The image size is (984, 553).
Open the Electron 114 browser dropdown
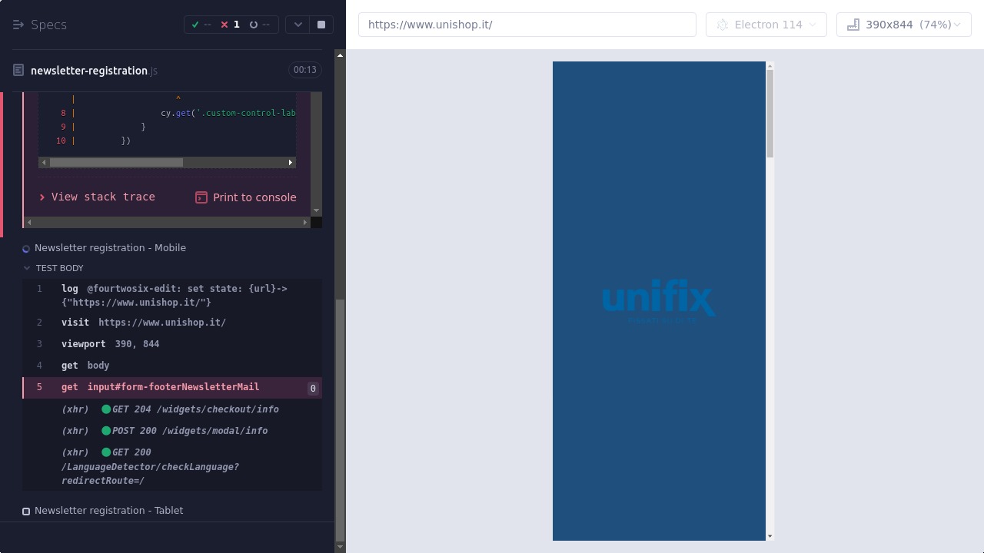tap(766, 25)
